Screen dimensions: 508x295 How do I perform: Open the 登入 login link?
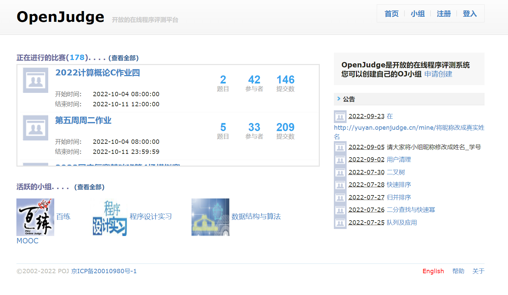[x=470, y=14]
